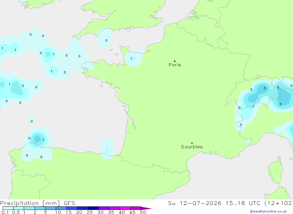Click the Dourbies location dot marker
Viewport: 293px width, 214px height.
(x=192, y=143)
